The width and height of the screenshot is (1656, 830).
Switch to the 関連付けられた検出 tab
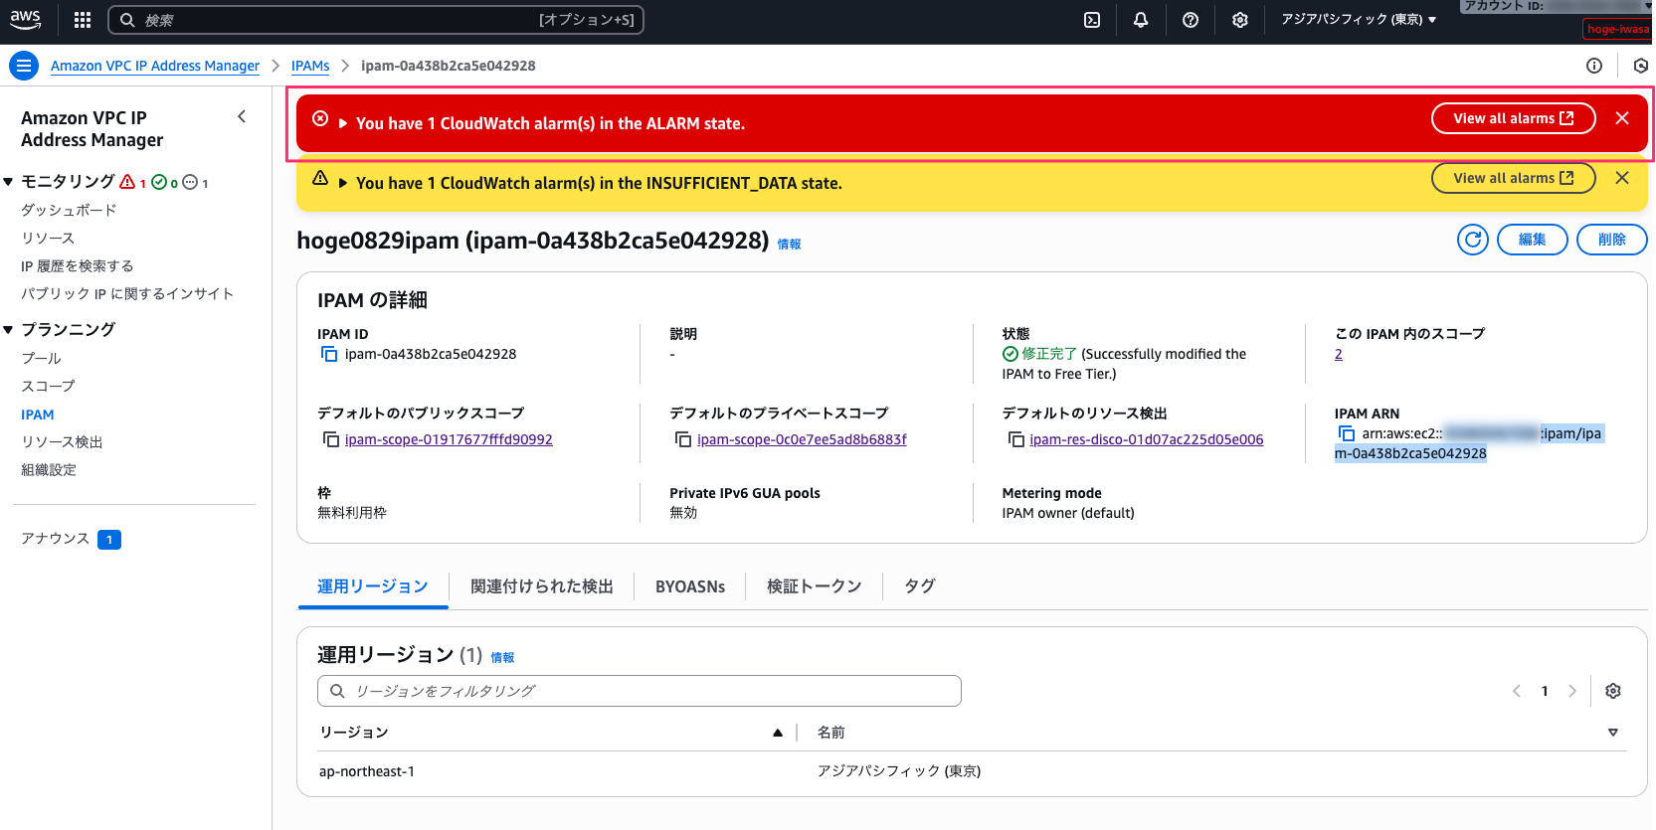point(542,586)
